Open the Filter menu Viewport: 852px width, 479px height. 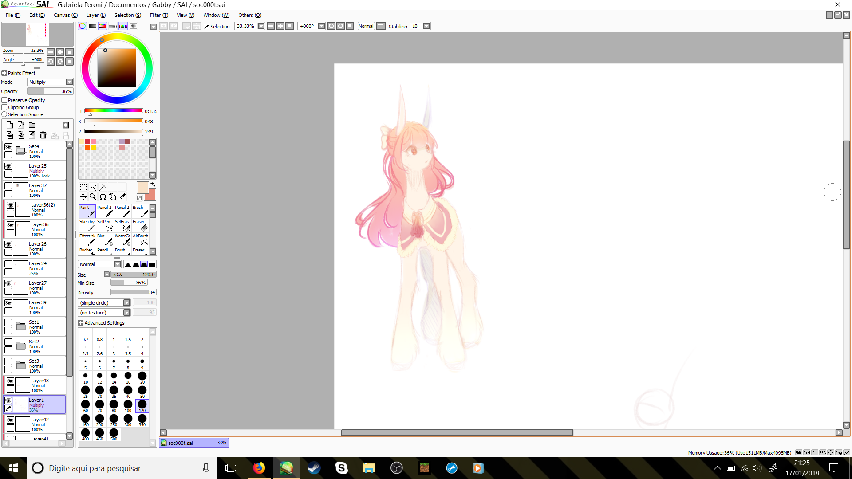tap(158, 15)
